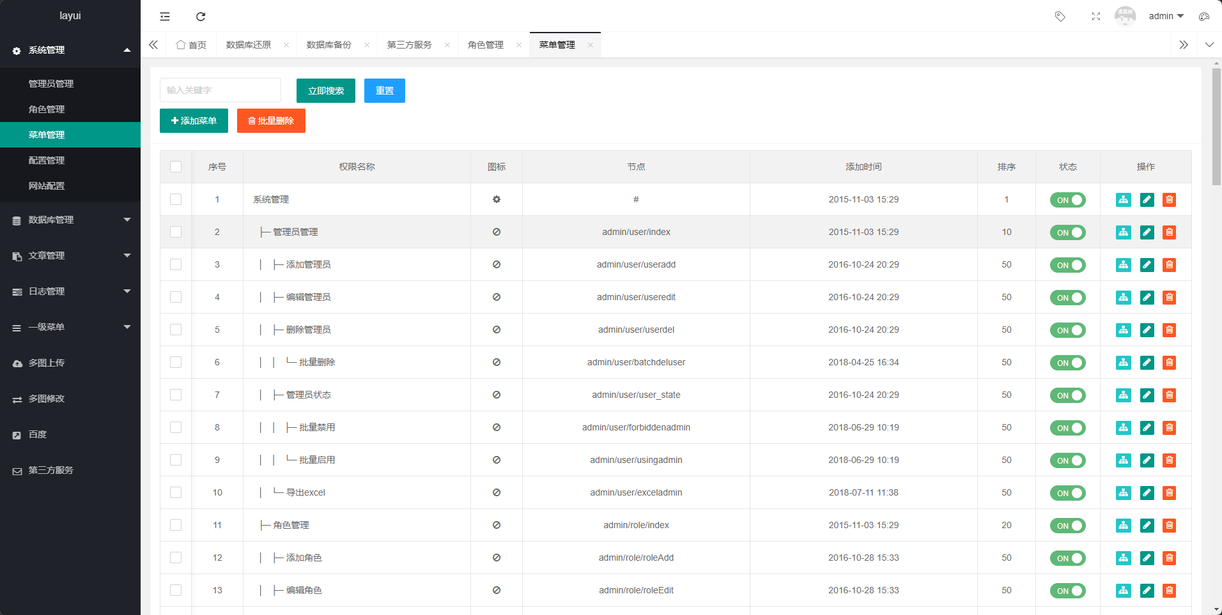Open tab operations dropdown arrow at tab bar end
Viewport: 1222px width, 615px height.
click(x=1209, y=45)
